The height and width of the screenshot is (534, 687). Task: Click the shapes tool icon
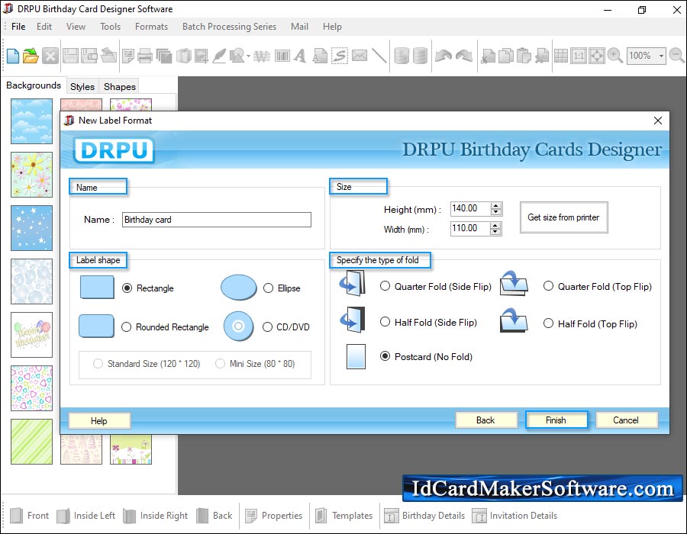237,56
